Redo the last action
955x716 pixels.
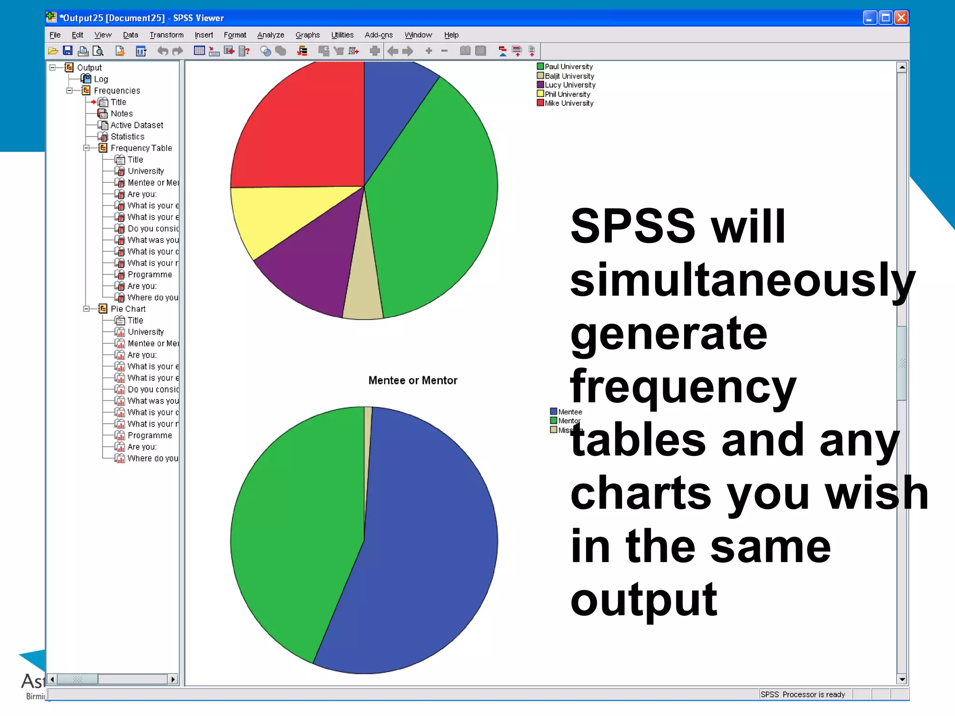[x=178, y=51]
